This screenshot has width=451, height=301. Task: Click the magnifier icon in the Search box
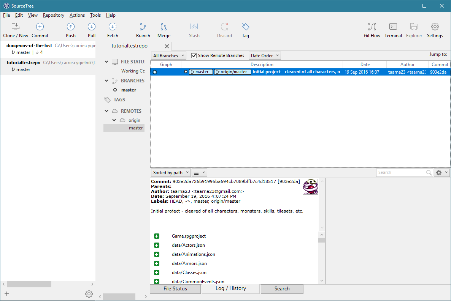coord(429,173)
